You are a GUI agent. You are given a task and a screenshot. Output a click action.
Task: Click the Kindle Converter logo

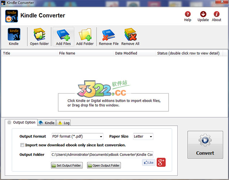12,16
